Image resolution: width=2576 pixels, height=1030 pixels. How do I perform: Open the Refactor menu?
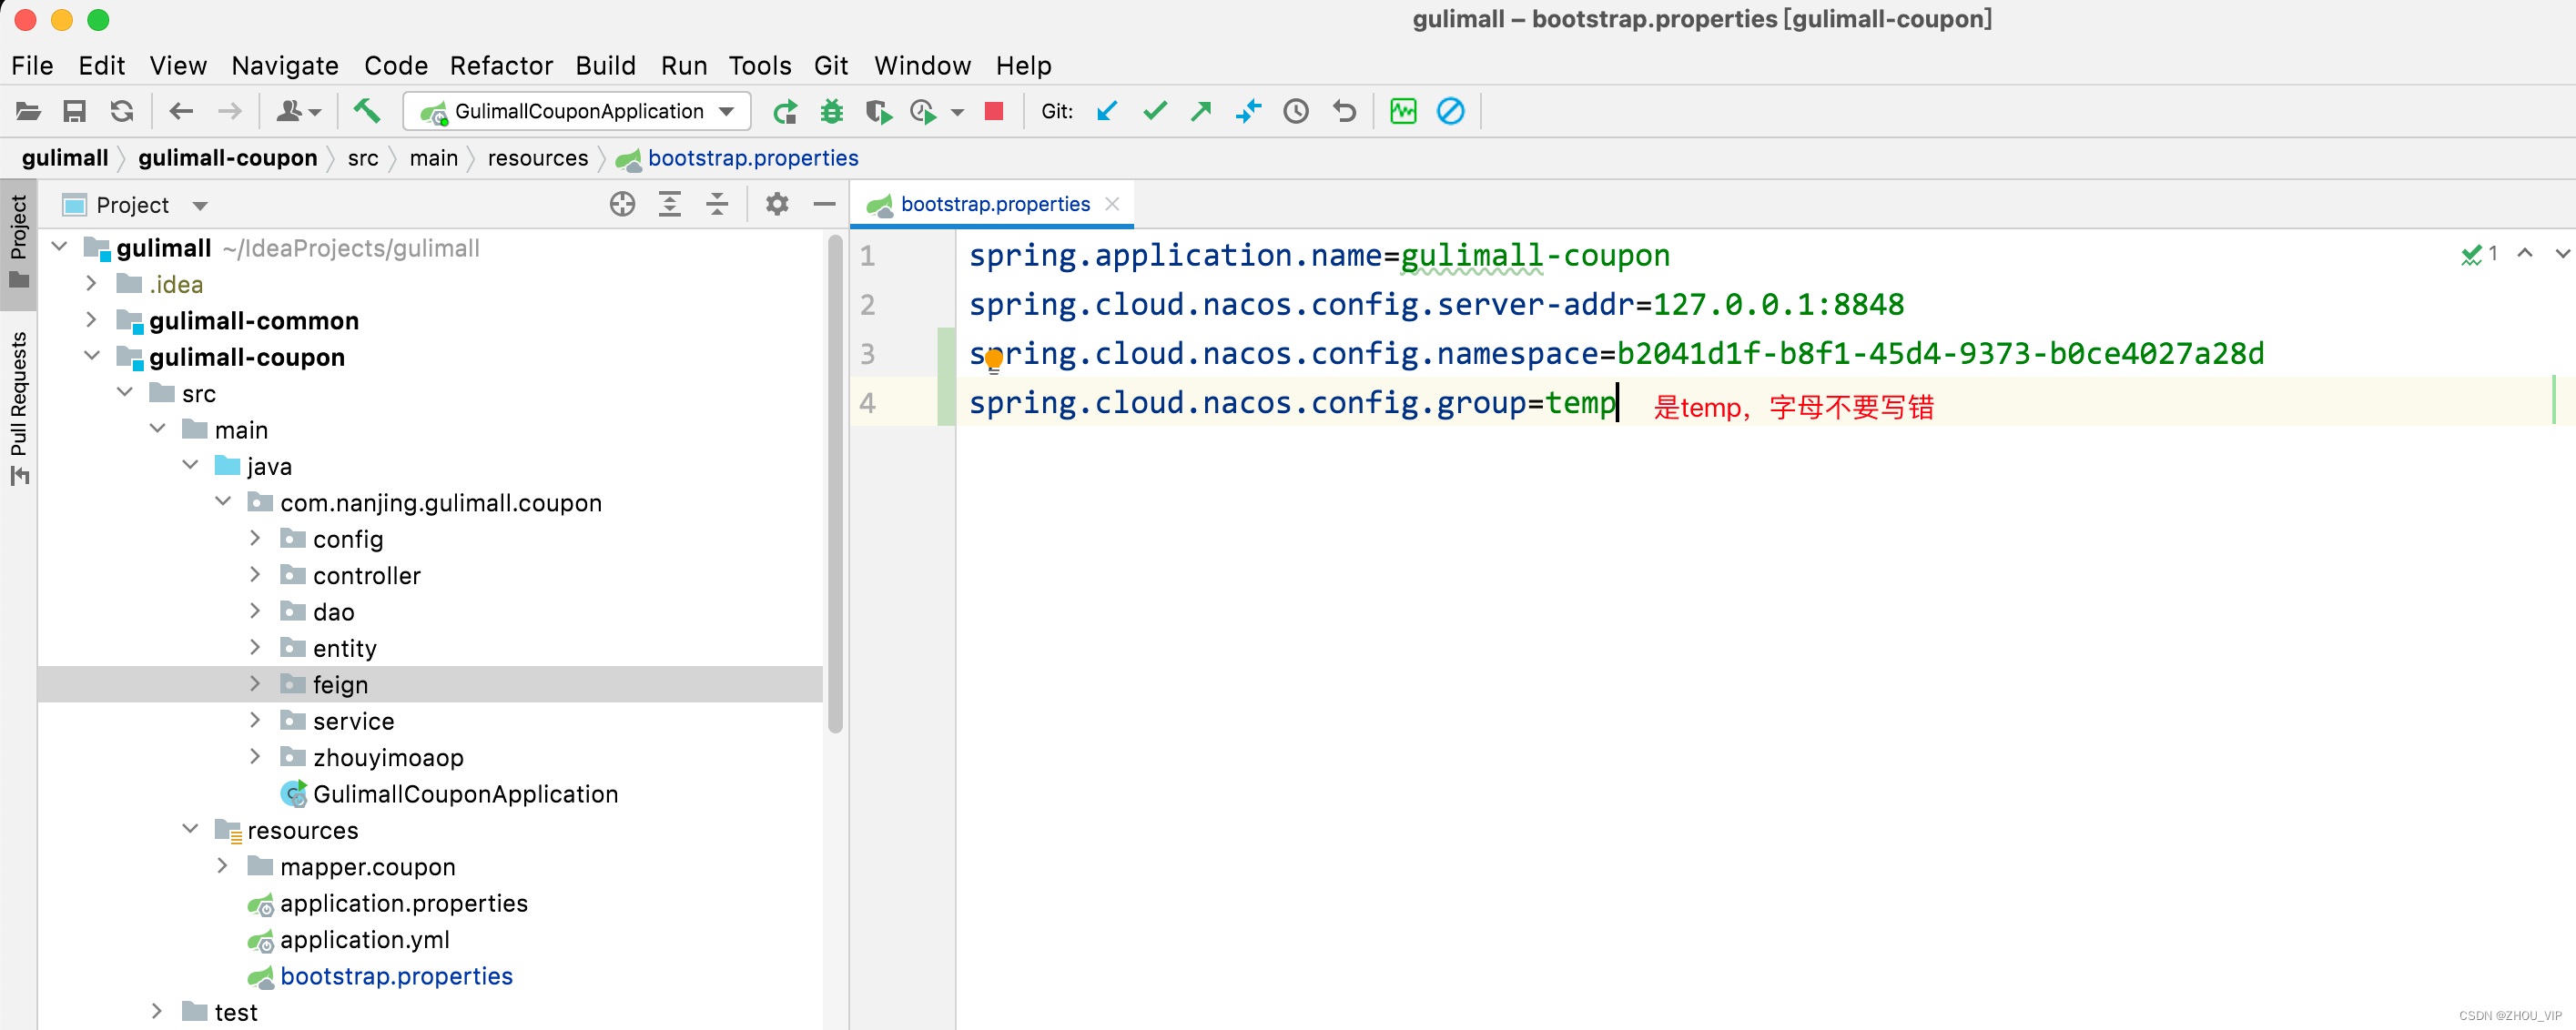click(x=501, y=66)
